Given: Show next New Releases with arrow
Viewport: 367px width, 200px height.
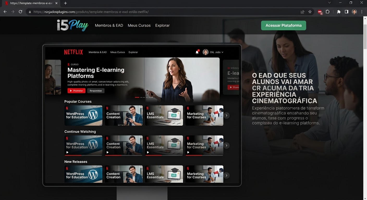Looking at the screenshot, I should pos(227,176).
